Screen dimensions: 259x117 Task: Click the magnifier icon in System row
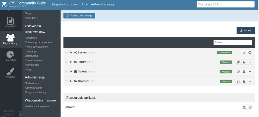point(250,53)
